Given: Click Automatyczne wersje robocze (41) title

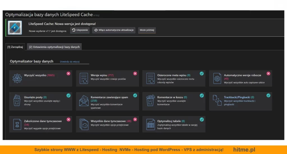Looking at the screenshot, I should click(x=242, y=77).
